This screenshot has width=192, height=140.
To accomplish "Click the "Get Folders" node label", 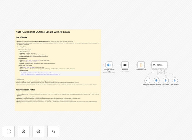I will 166,84.
